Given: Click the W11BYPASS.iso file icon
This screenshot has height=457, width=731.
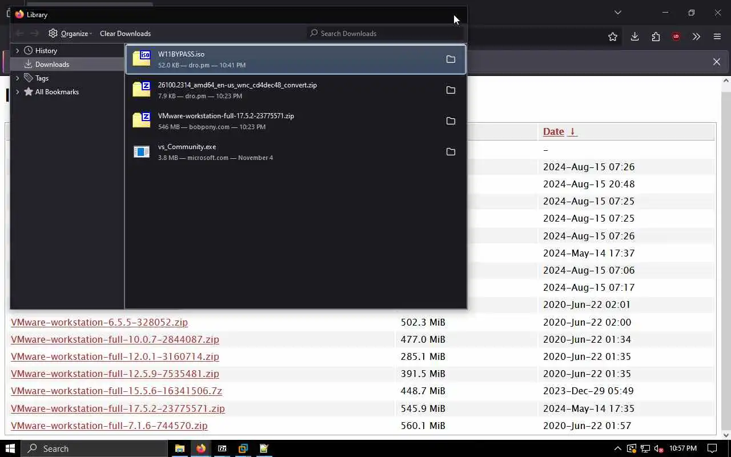Looking at the screenshot, I should 142,58.
